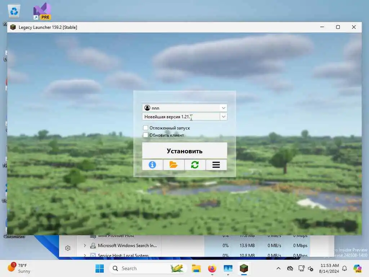Click the corn icon in search box
The image size is (369, 277).
point(177,268)
